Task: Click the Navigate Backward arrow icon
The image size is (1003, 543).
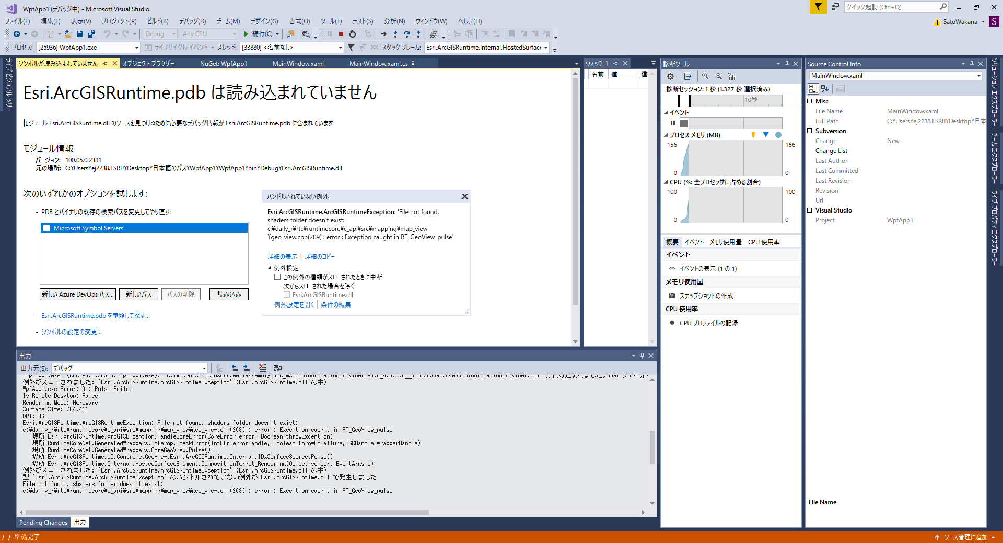Action: pos(17,34)
